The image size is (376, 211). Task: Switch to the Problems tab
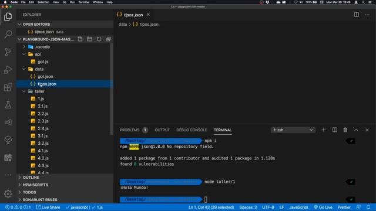130,130
